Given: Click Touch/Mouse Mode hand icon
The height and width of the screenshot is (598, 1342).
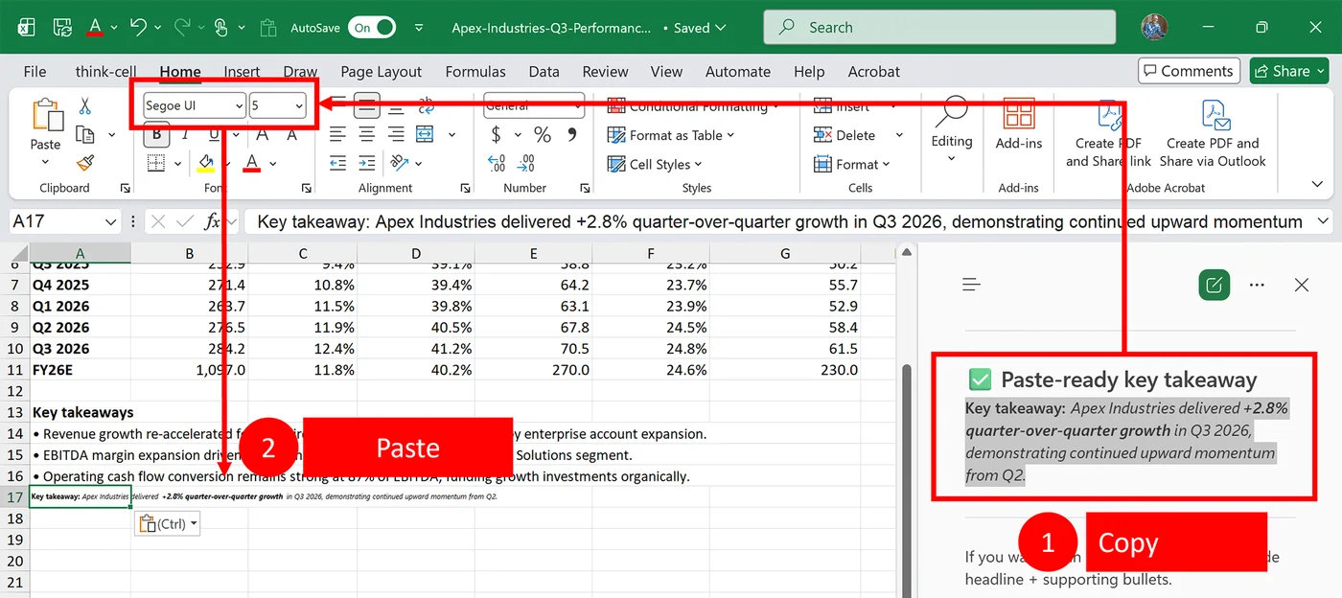Looking at the screenshot, I should pos(220,28).
